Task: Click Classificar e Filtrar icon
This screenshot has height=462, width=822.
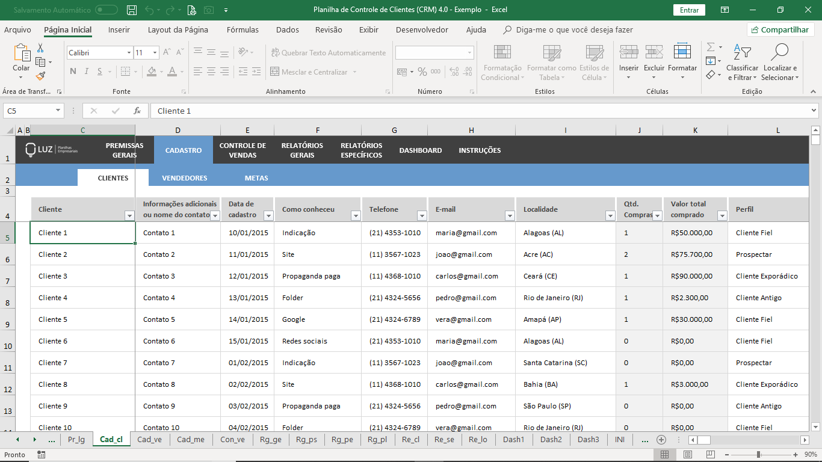Action: [743, 52]
